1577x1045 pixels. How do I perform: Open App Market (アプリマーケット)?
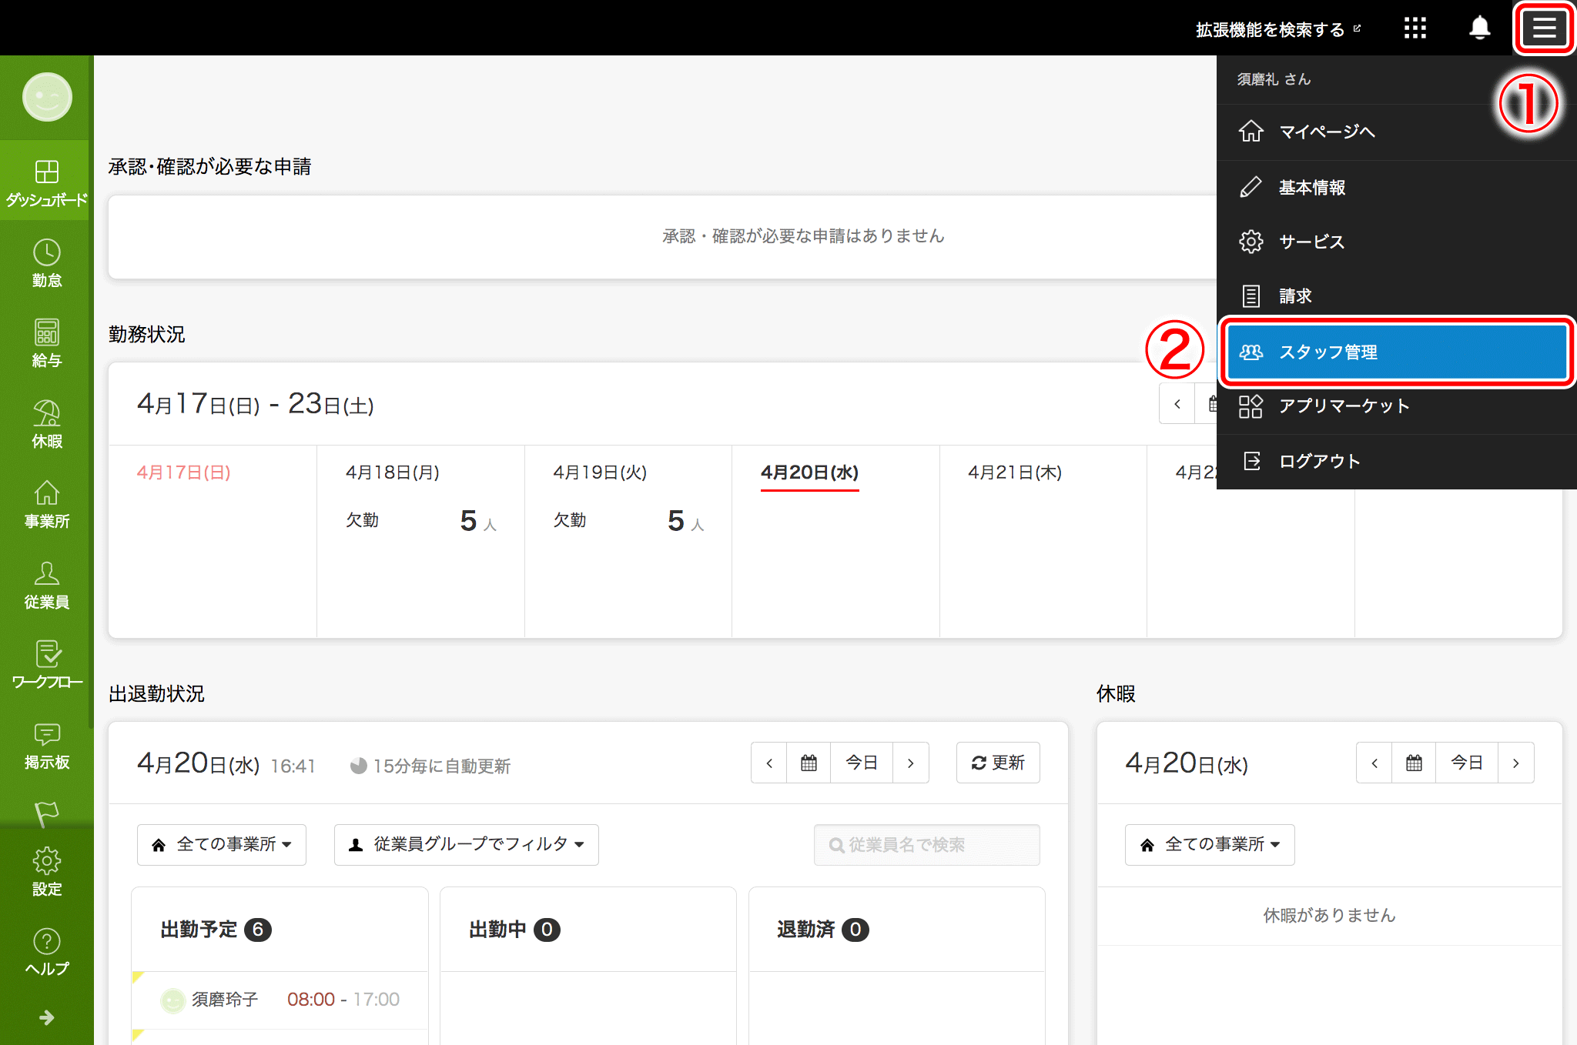tap(1396, 406)
